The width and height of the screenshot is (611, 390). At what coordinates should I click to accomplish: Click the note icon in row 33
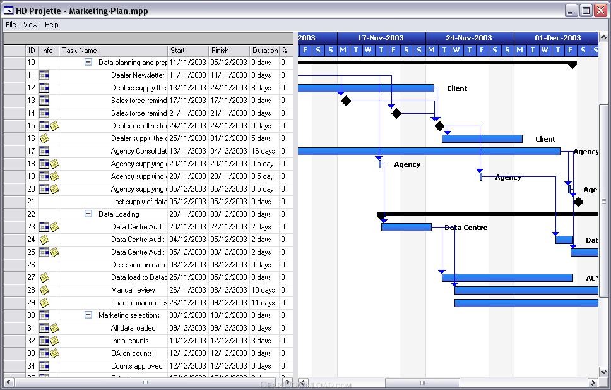tap(54, 353)
